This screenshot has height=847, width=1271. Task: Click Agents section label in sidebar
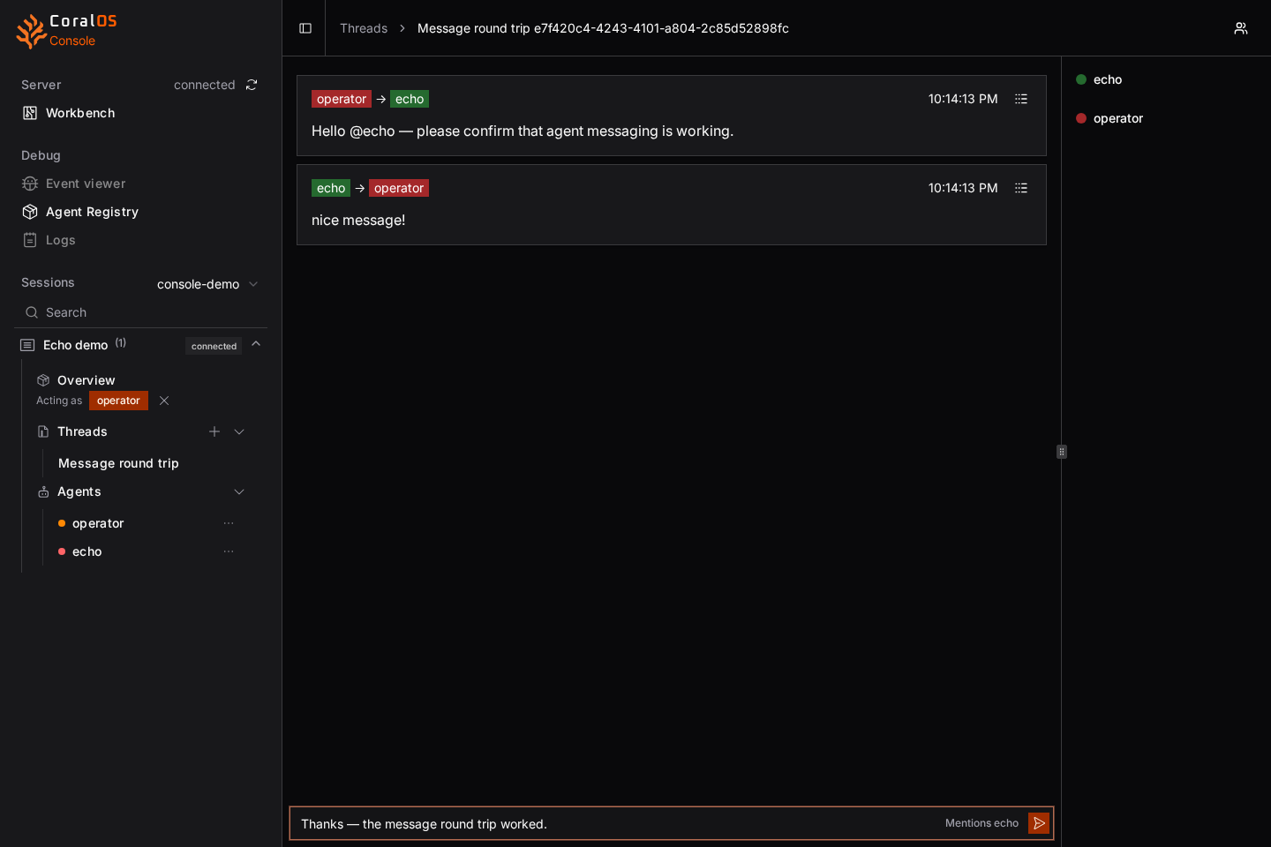pos(79,491)
